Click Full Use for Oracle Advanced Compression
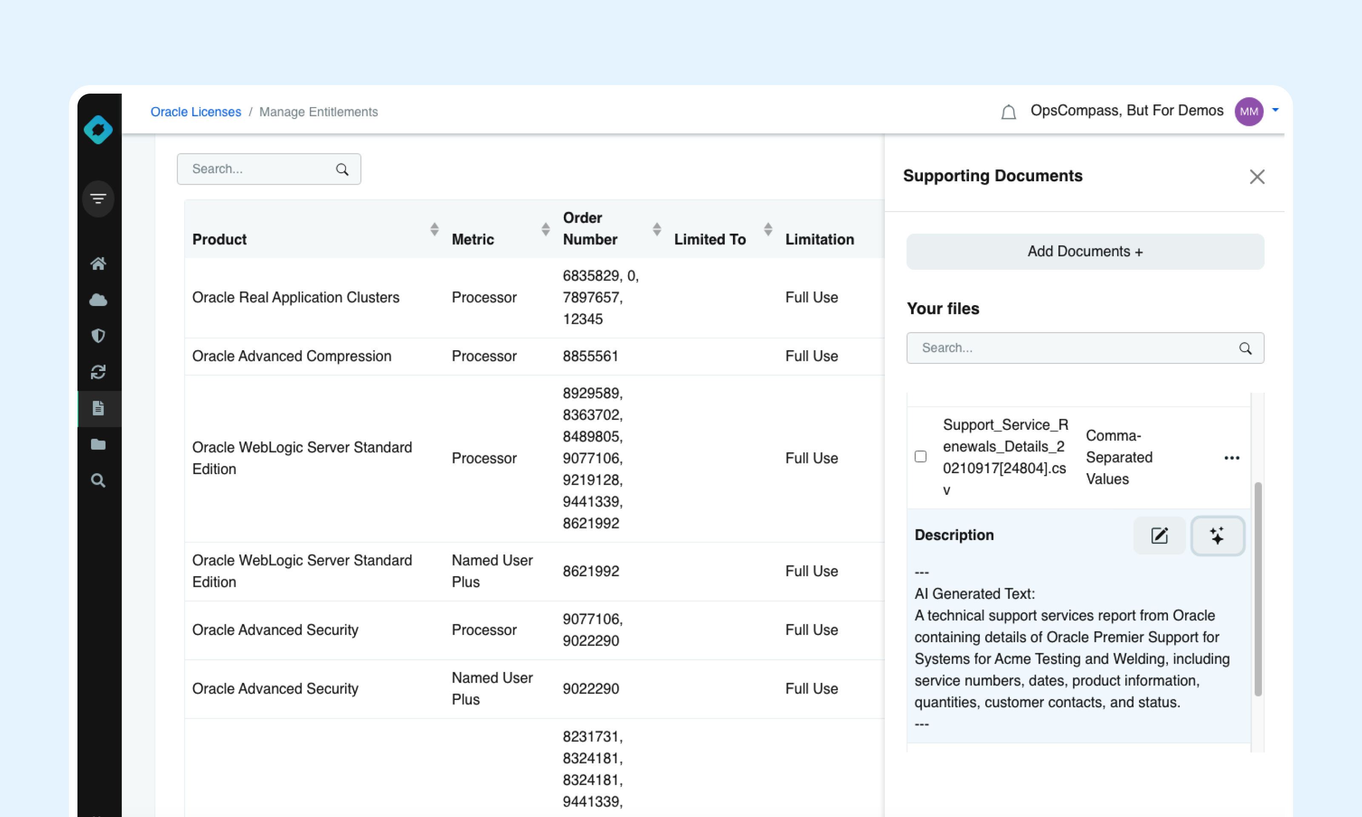 click(x=812, y=356)
